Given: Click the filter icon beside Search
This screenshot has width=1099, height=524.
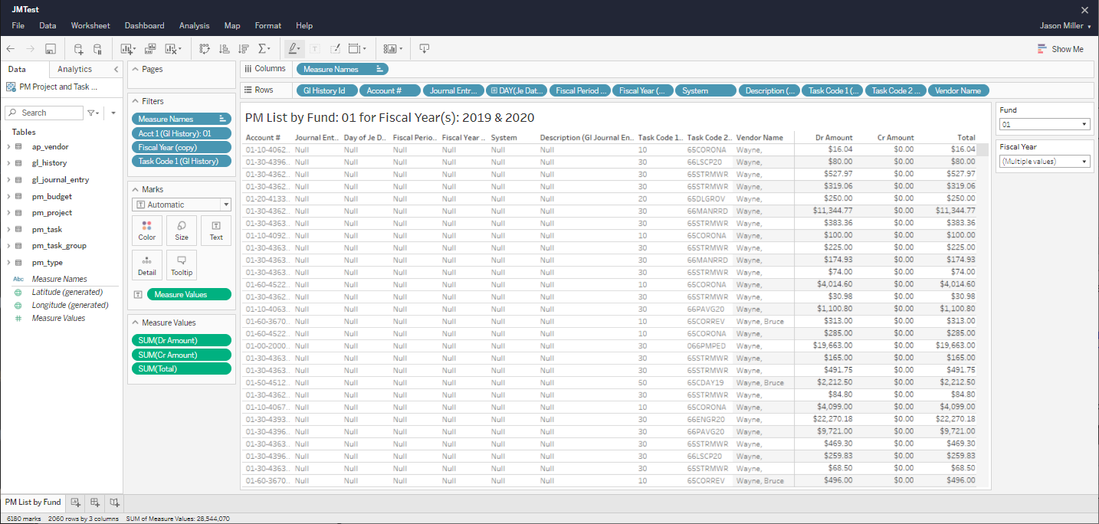Looking at the screenshot, I should (93, 113).
